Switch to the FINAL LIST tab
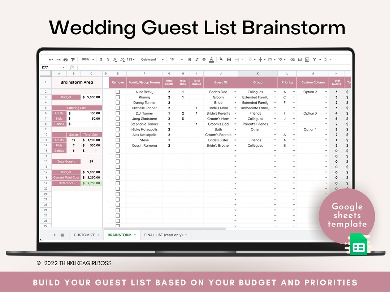Viewport: 390px width, 292px height. [164, 235]
